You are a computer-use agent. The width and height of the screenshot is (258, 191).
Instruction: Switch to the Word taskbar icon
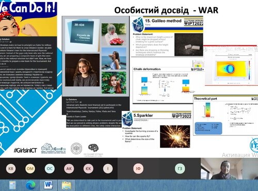[x=49, y=185]
